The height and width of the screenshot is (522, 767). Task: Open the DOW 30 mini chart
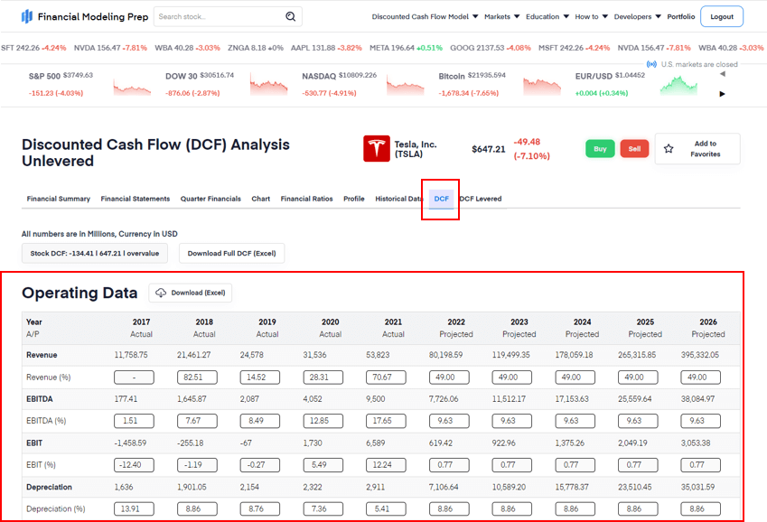click(268, 86)
